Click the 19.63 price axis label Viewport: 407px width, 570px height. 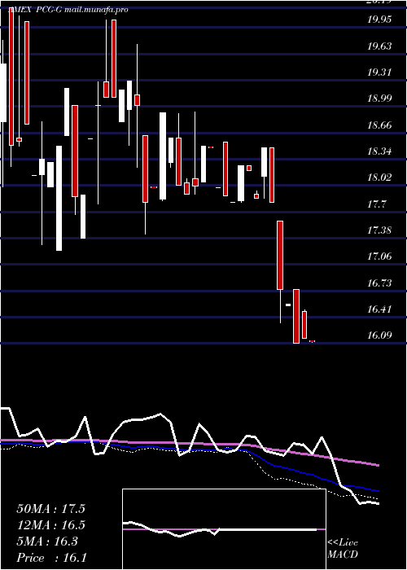[x=379, y=46]
